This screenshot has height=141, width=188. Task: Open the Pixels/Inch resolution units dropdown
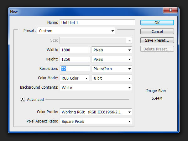112,69
